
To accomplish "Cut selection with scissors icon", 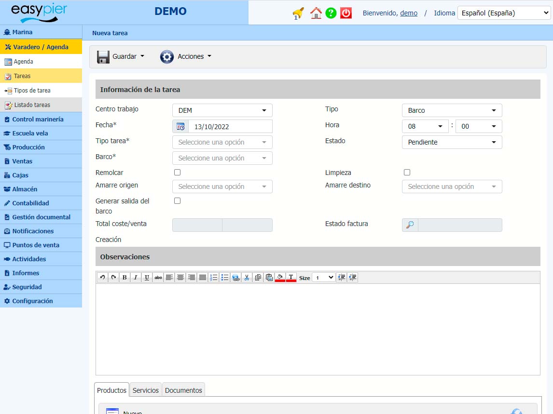I will click(247, 278).
